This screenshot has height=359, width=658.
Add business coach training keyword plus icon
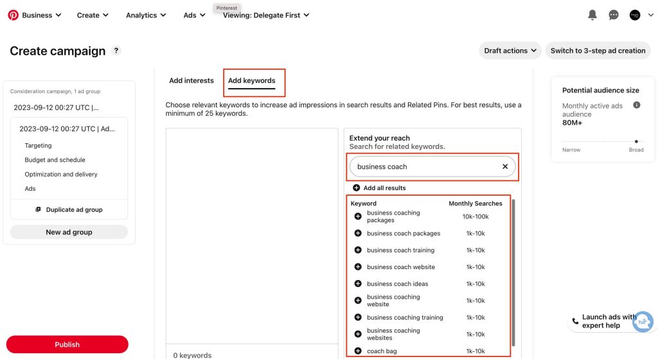click(358, 250)
